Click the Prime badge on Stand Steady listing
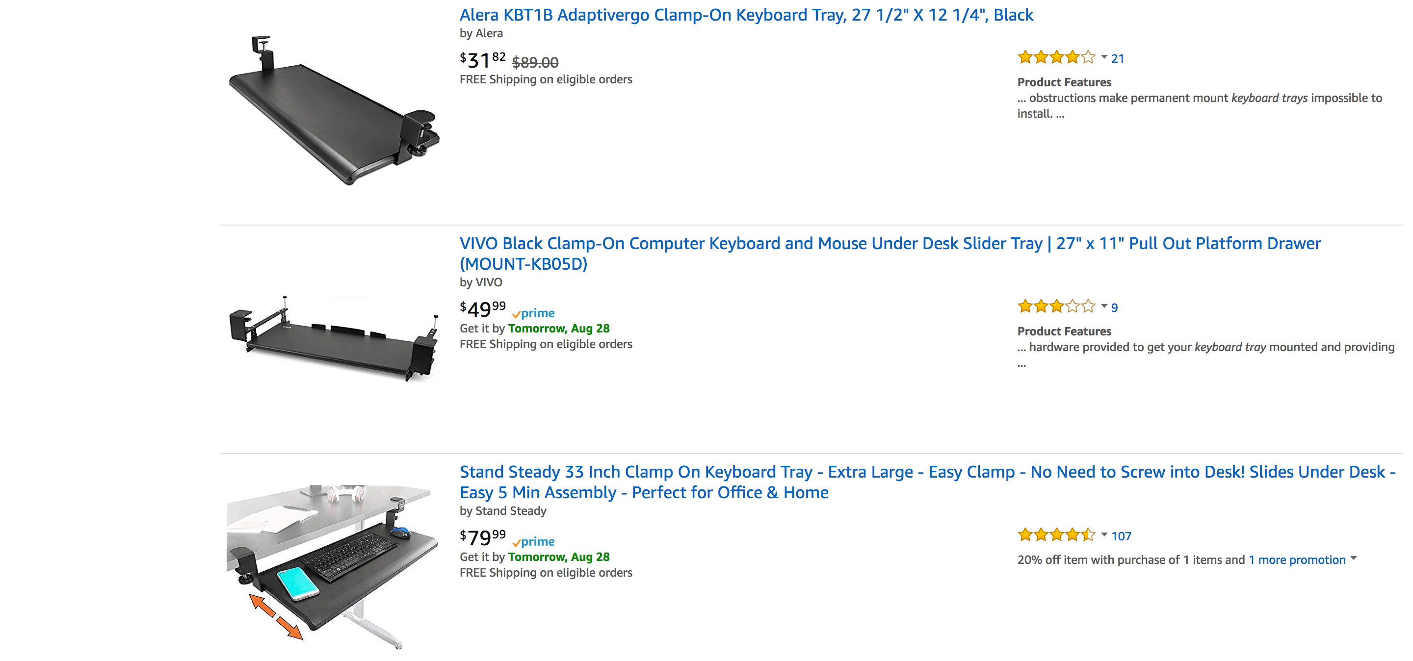This screenshot has height=661, width=1413. click(x=533, y=542)
